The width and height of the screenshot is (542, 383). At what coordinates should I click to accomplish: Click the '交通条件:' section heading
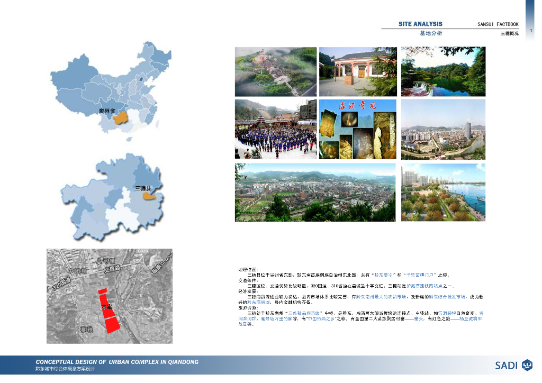pyautogui.click(x=248, y=280)
